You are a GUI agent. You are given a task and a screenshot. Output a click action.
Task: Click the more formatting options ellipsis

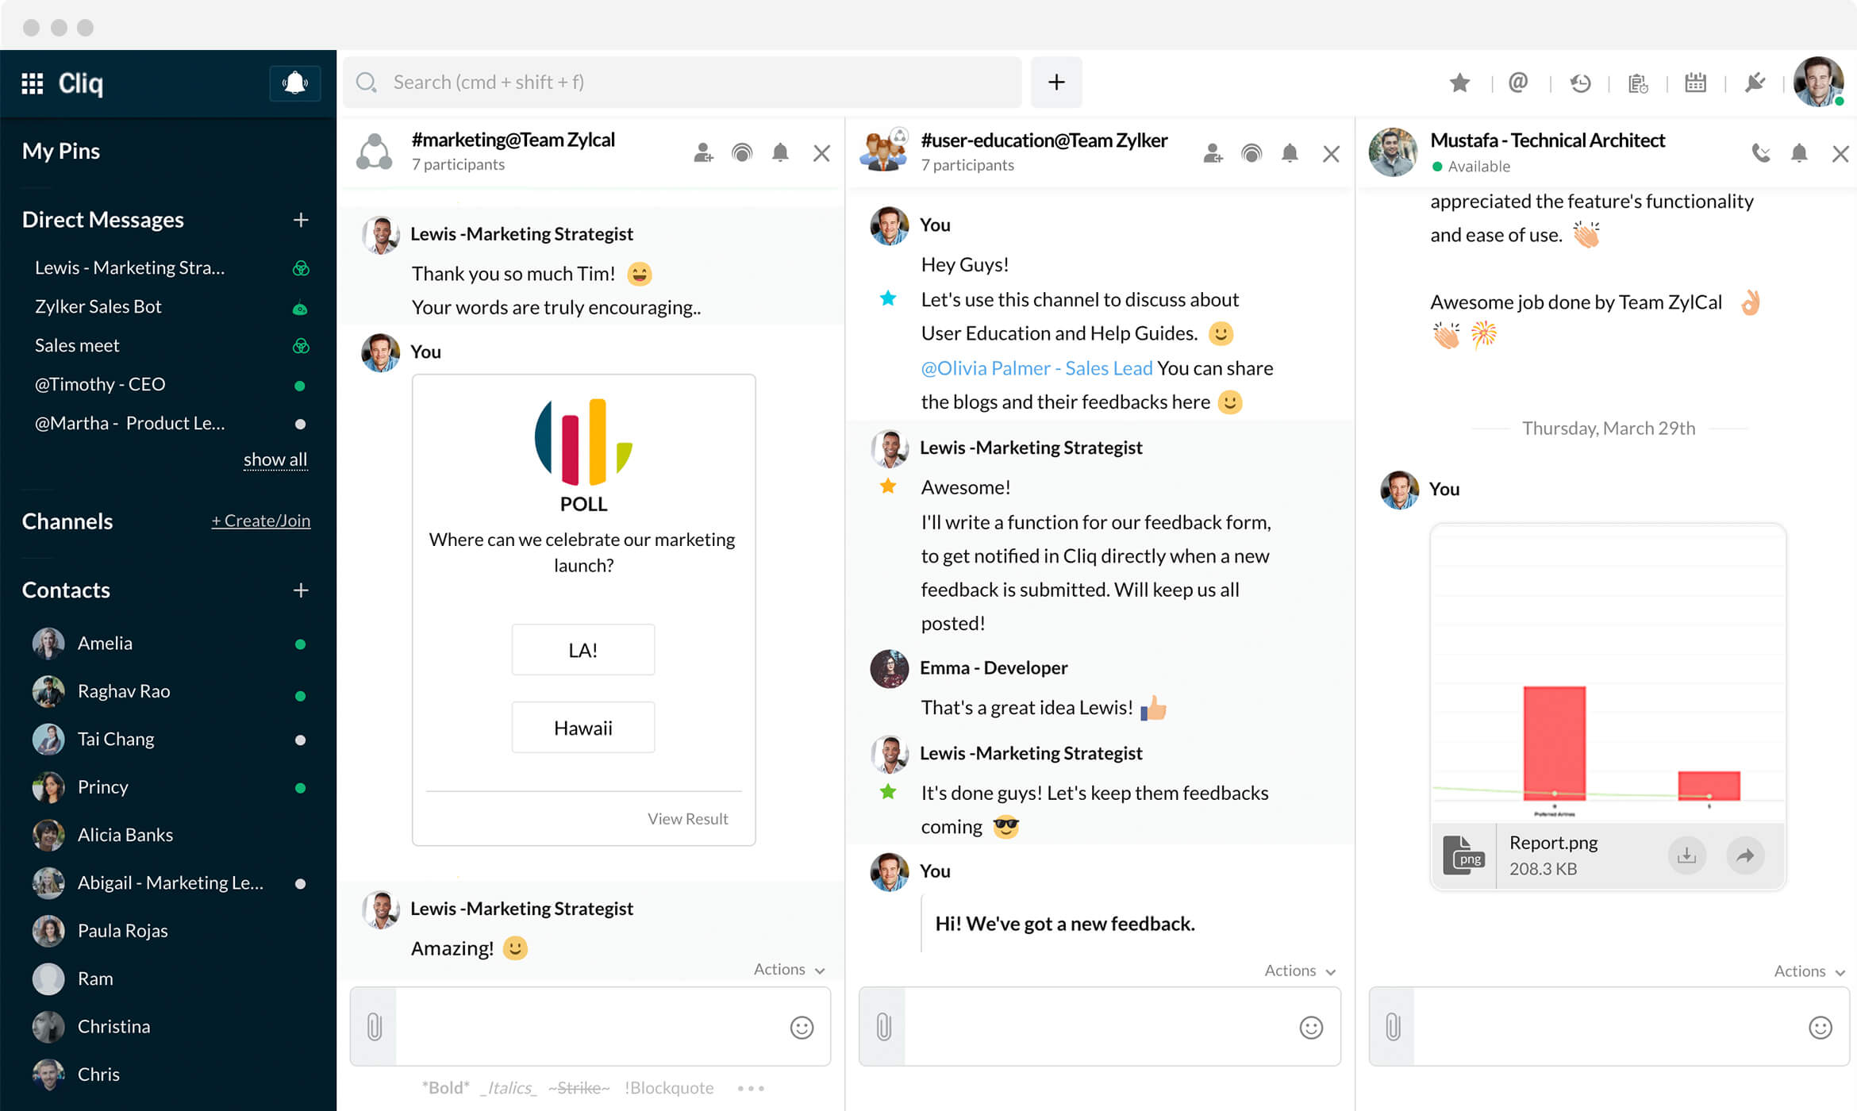750,1088
